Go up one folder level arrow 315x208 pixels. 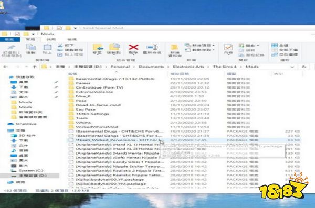35,67
